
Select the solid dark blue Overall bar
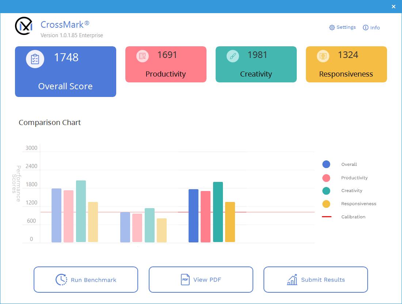[194, 216]
